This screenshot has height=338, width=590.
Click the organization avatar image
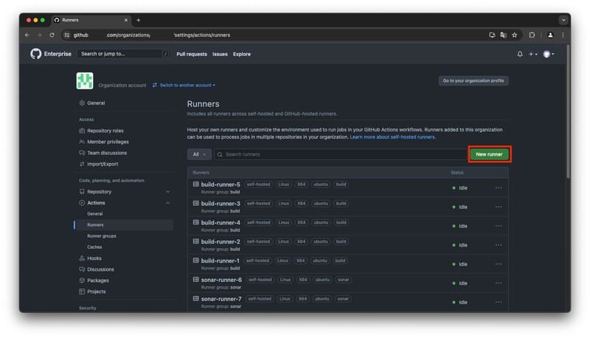pyautogui.click(x=85, y=82)
